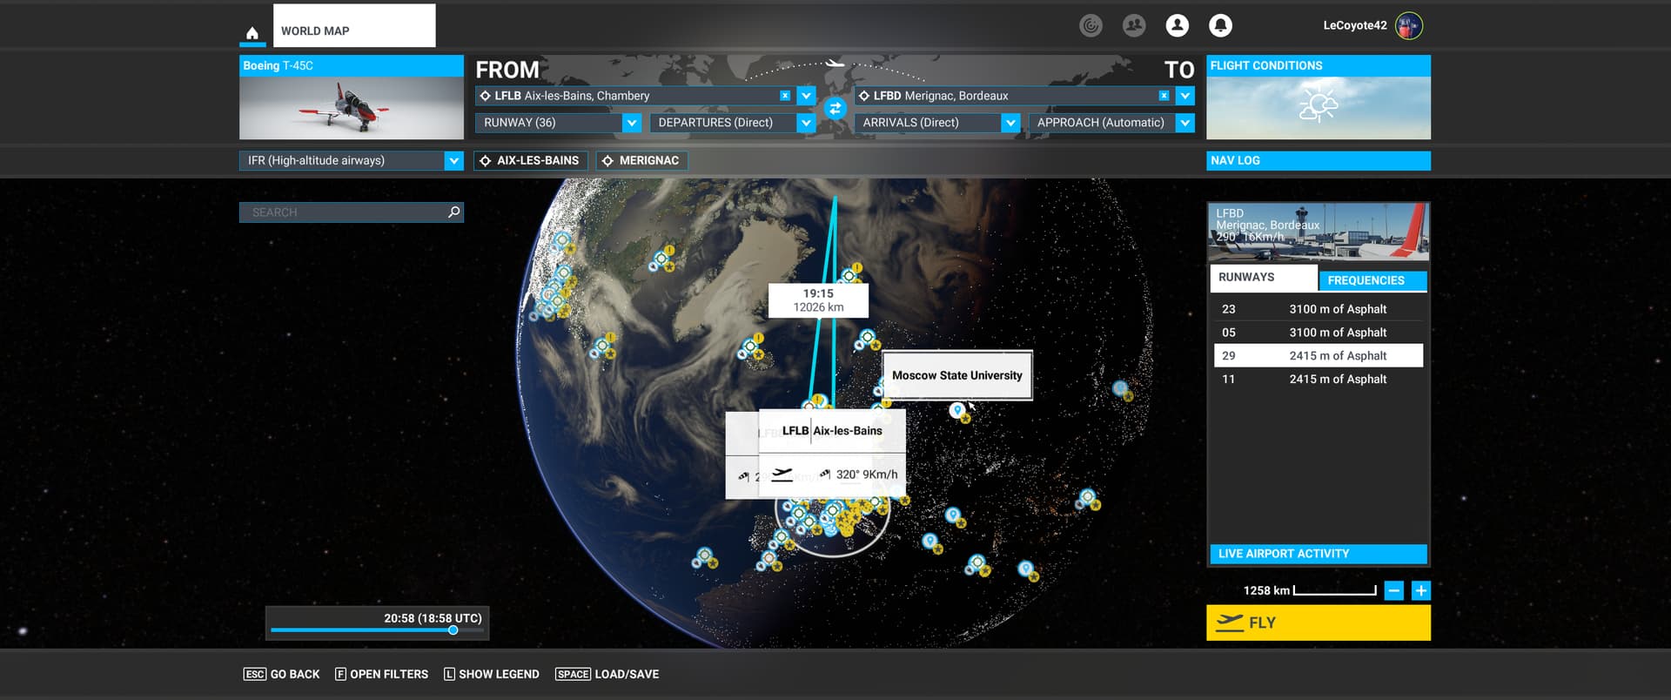Click the time of day slider handle
Screen dimensions: 1671x700
[453, 630]
